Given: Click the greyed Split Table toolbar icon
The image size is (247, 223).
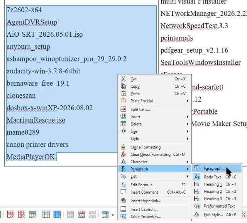Looking at the screenshot, I should [92, 214].
